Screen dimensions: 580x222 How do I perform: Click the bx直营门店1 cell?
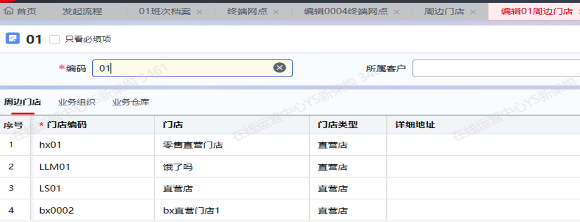(191, 210)
